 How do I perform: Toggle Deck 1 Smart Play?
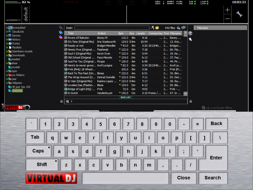point(175,2)
